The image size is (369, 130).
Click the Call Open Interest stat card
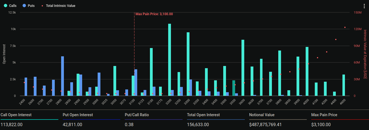(30, 120)
